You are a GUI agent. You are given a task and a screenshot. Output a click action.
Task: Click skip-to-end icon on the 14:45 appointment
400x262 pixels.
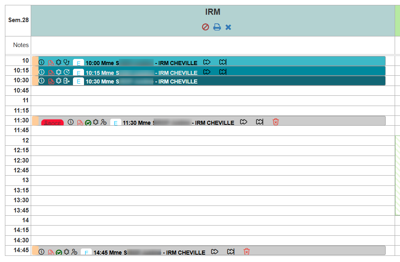(231, 251)
